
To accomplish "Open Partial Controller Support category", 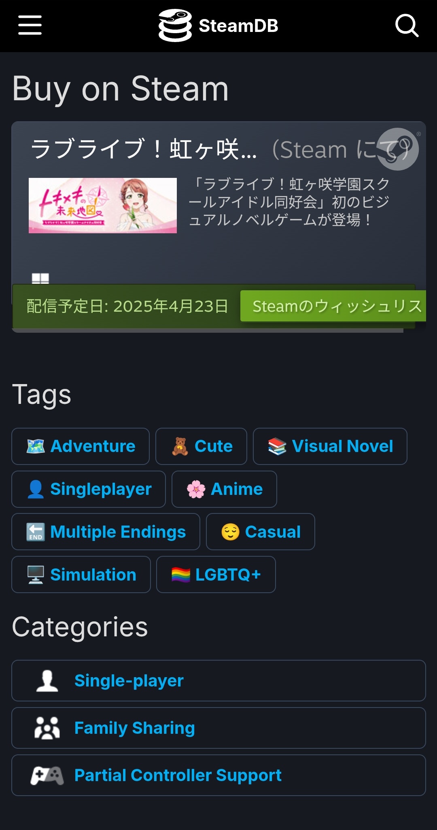I will pyautogui.click(x=218, y=775).
